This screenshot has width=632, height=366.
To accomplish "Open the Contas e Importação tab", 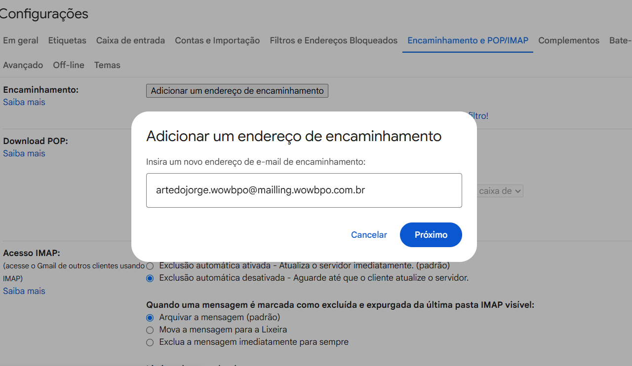I will click(x=217, y=40).
